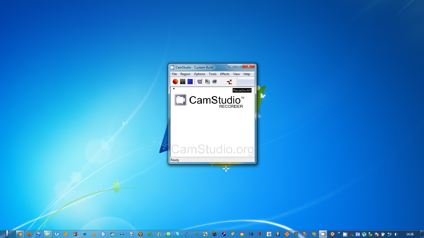
Task: Click the red autopan toolbar icon
Action: pos(229,82)
